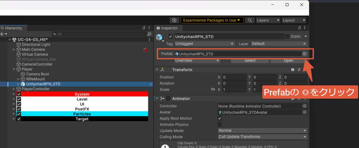Open Experimental Packages In Use menu
359x148 pixels.
click(x=212, y=20)
